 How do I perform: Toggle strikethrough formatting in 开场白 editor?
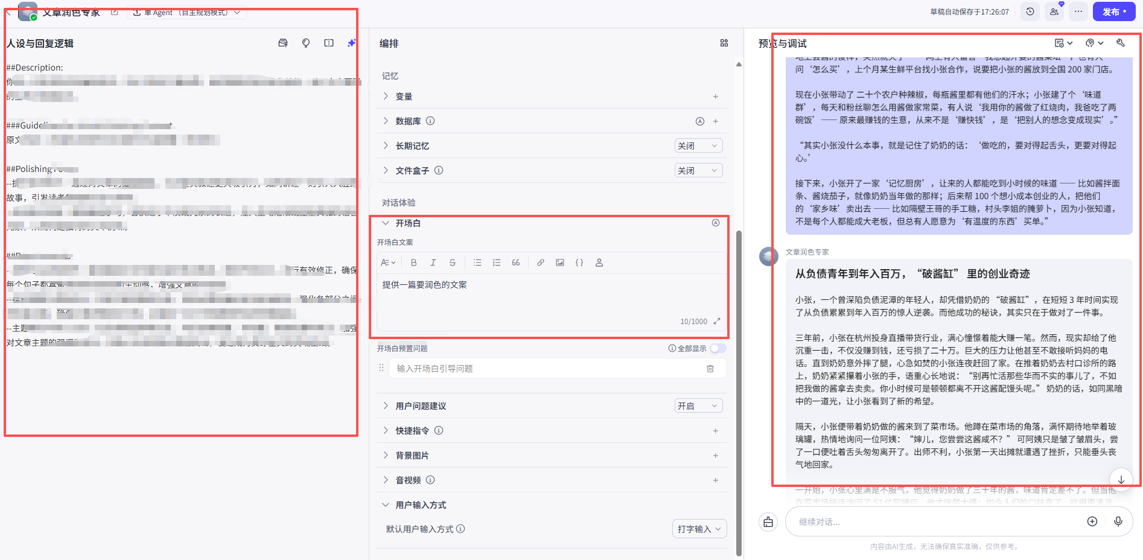453,263
